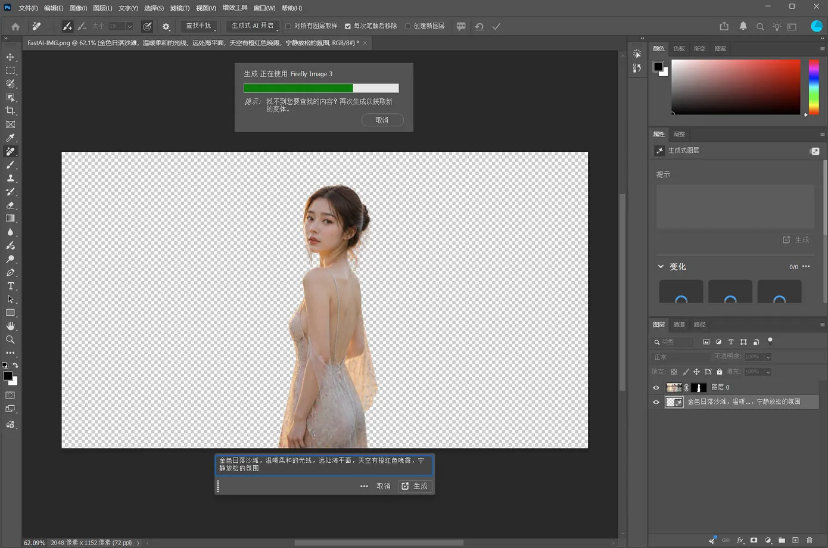Screen dimensions: 828x548
Task: Select the Brush tool
Action: [x=10, y=165]
